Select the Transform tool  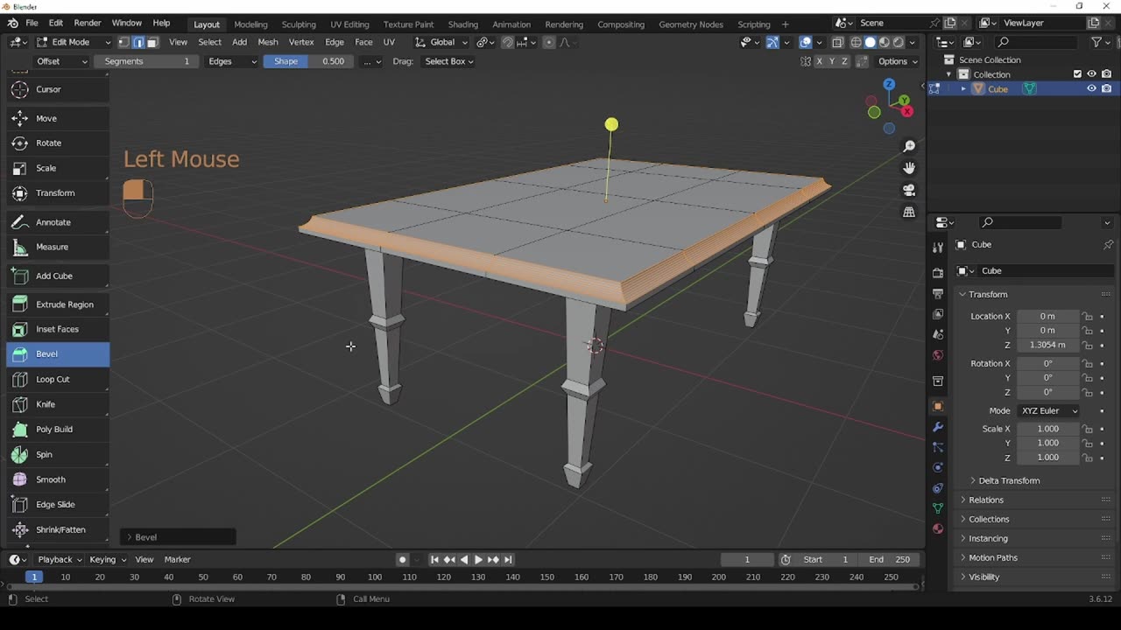tap(58, 192)
